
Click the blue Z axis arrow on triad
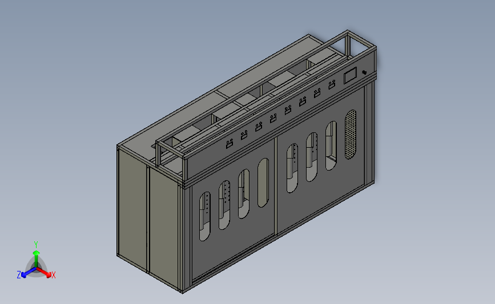(x=29, y=273)
